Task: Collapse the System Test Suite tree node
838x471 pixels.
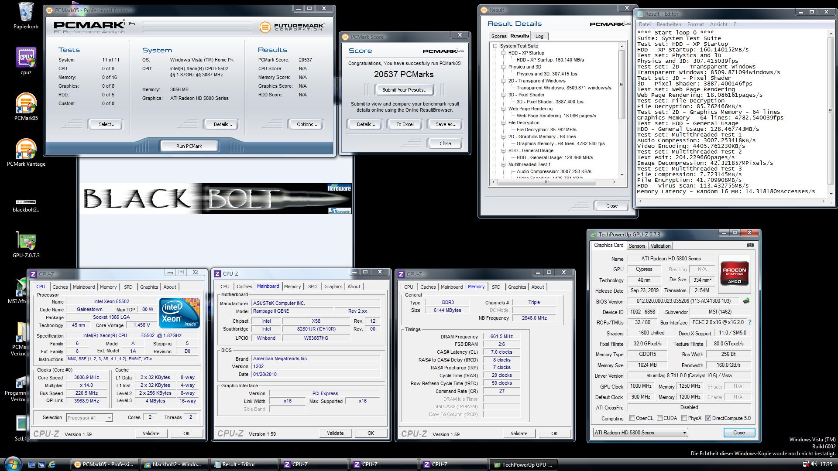Action: click(x=495, y=46)
